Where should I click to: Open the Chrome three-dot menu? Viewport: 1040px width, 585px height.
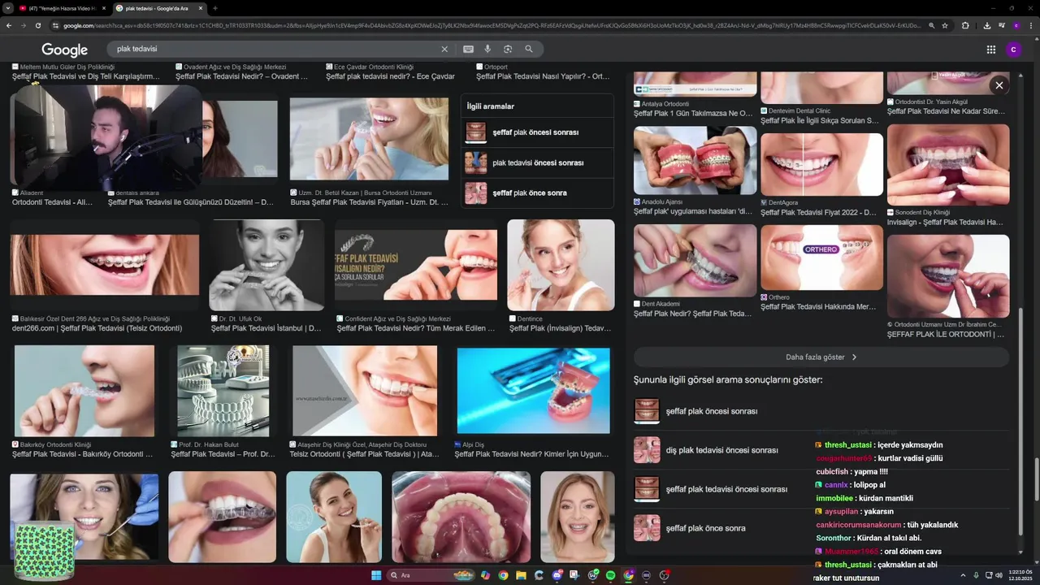pyautogui.click(x=1029, y=25)
